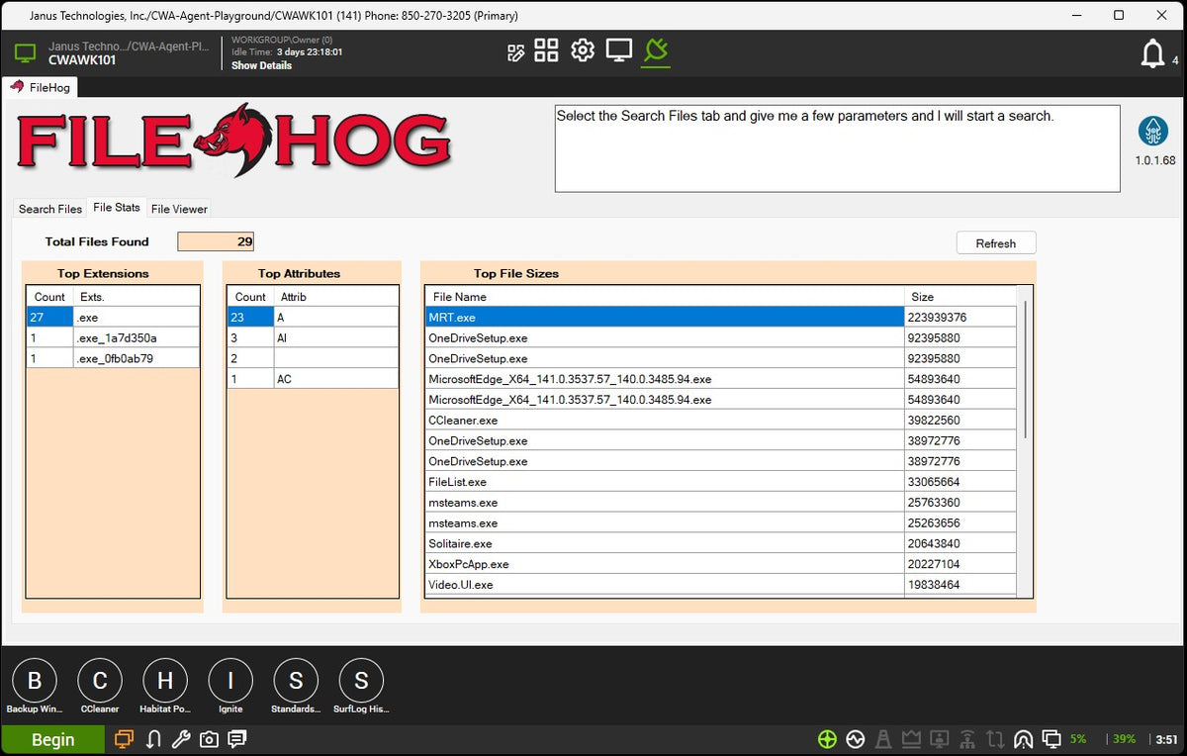Open the edit checklist icon in top toolbar
Image resolution: width=1187 pixels, height=756 pixels.
coord(515,52)
